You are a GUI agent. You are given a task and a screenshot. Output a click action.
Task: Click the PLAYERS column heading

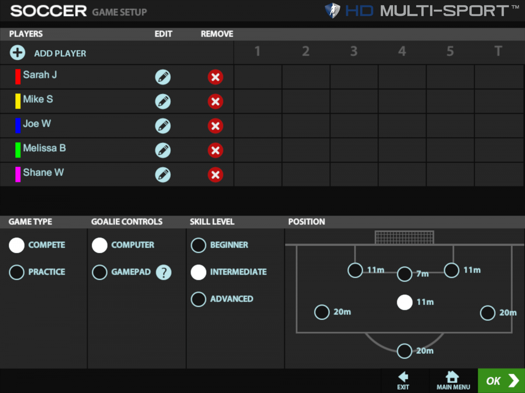pyautogui.click(x=26, y=34)
